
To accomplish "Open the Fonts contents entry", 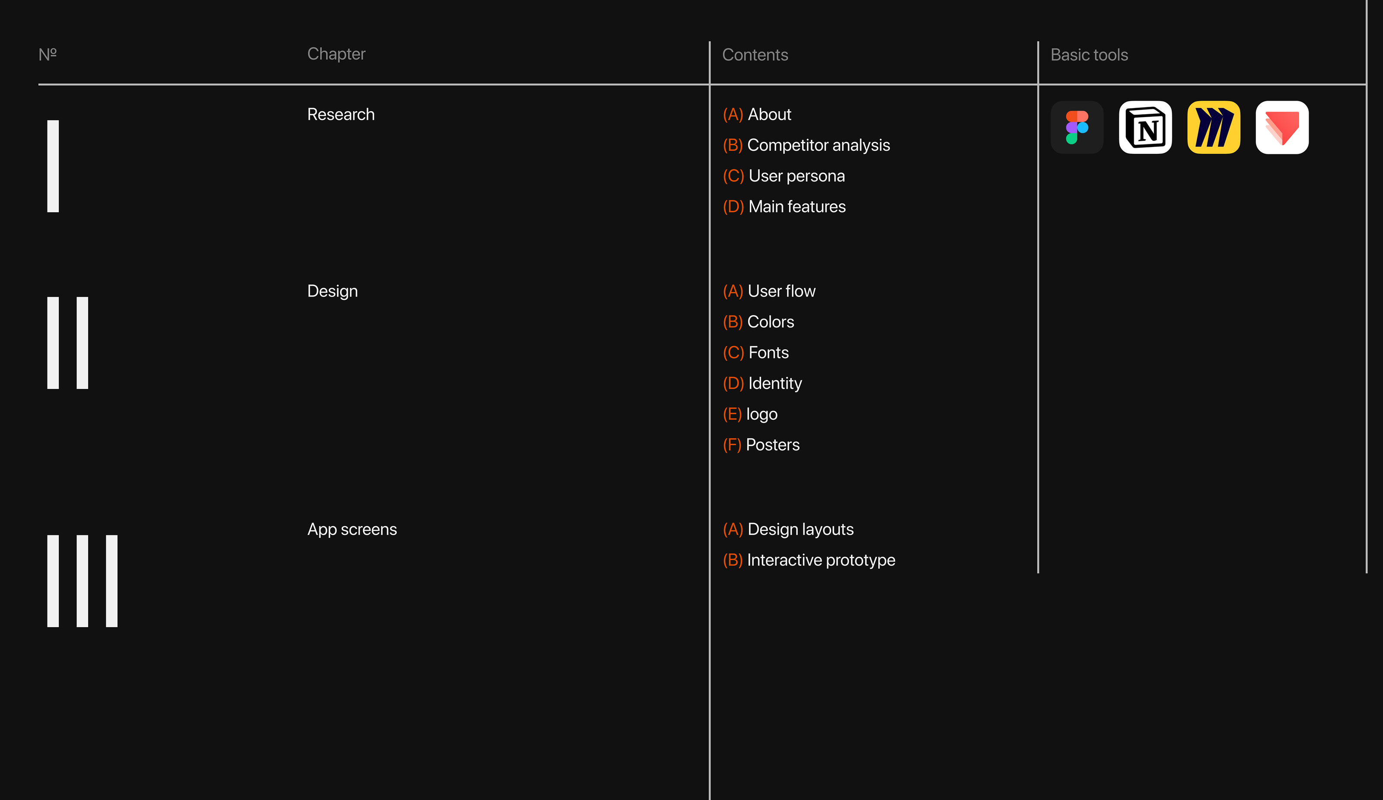I will (x=756, y=353).
